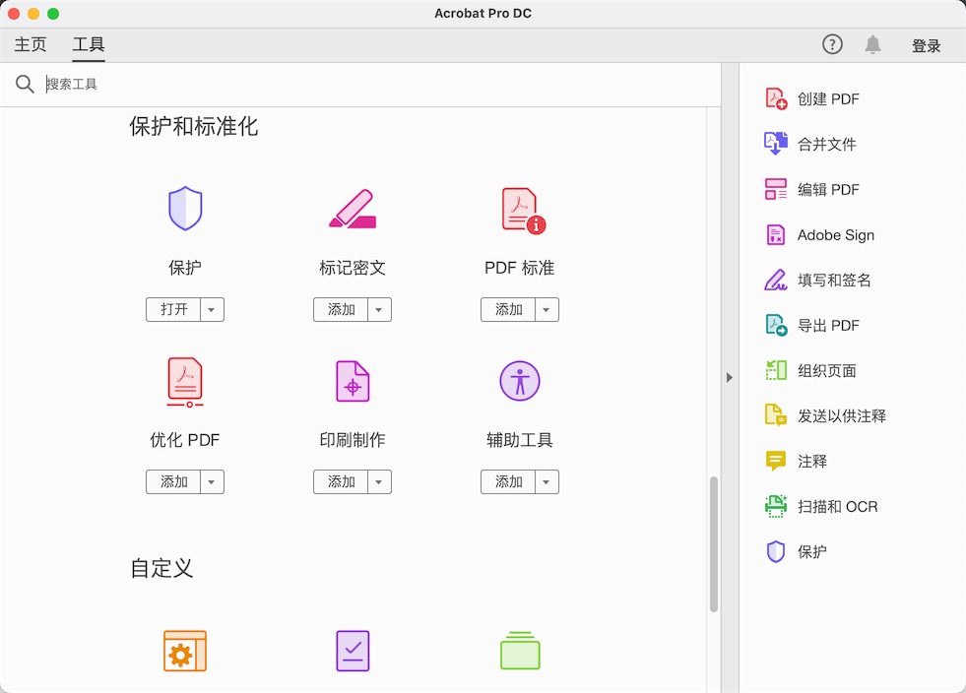Viewport: 966px width, 693px height.
Task: Click the 创建 PDF icon in sidebar
Action: pyautogui.click(x=776, y=98)
